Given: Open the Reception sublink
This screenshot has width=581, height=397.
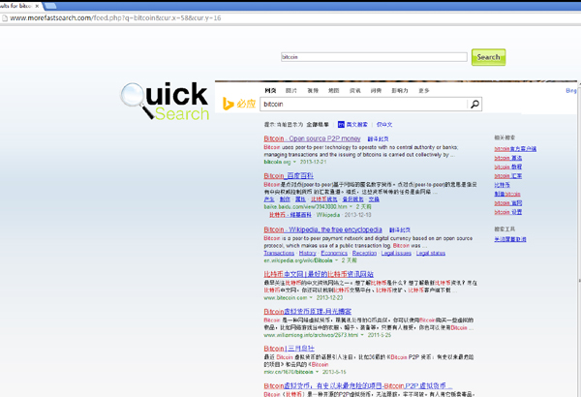Looking at the screenshot, I should 364,253.
